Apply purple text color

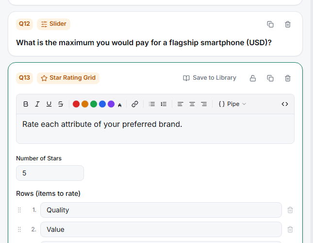pos(111,104)
